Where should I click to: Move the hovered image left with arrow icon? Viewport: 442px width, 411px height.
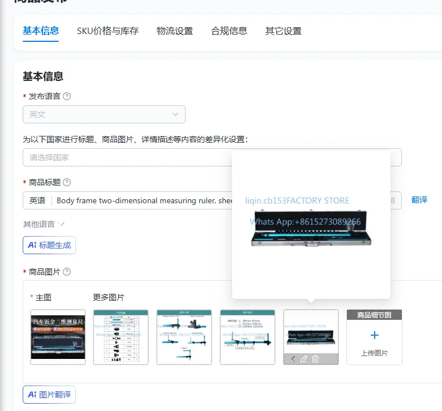293,359
